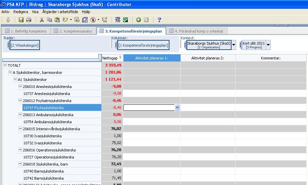
Task: Click the greyed down arrow icon
Action: click(146, 20)
